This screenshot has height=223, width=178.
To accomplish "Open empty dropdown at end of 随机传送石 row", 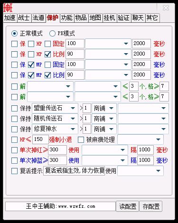I will (143, 119).
